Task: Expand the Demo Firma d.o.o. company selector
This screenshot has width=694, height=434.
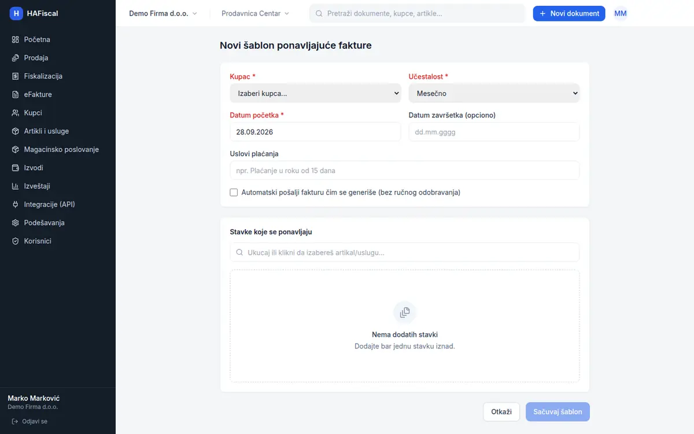Action: click(x=163, y=13)
